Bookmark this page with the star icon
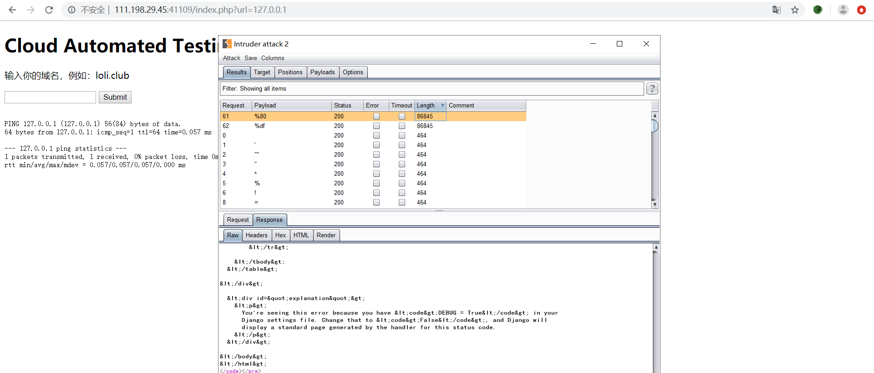 click(x=795, y=10)
